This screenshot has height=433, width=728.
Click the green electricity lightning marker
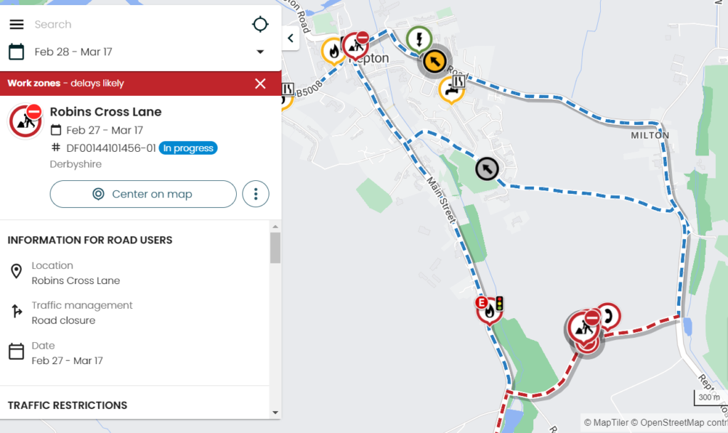tap(419, 38)
